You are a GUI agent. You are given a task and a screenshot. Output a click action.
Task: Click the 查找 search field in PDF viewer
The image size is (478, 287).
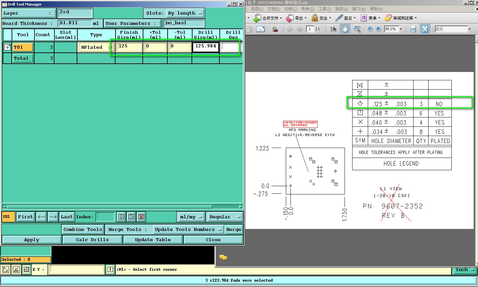pyautogui.click(x=451, y=29)
